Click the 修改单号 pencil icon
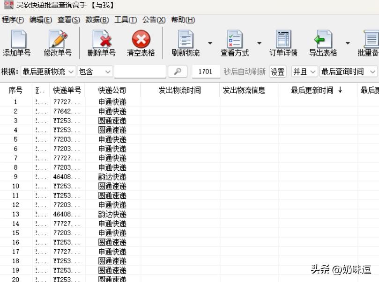The height and width of the screenshot is (282, 379). pos(58,40)
